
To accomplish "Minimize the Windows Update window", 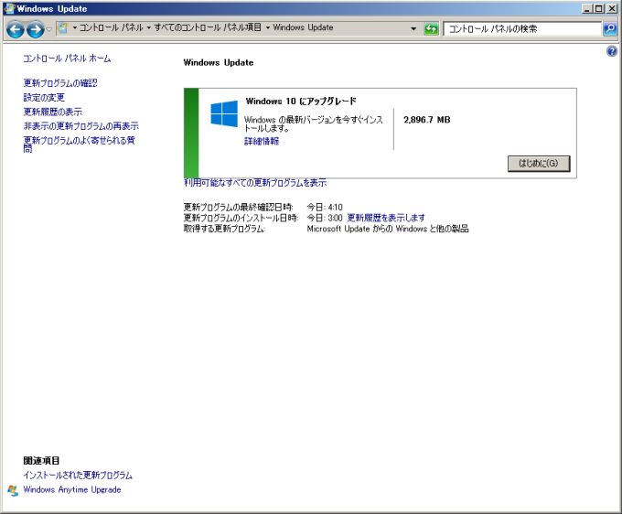I will point(587,8).
